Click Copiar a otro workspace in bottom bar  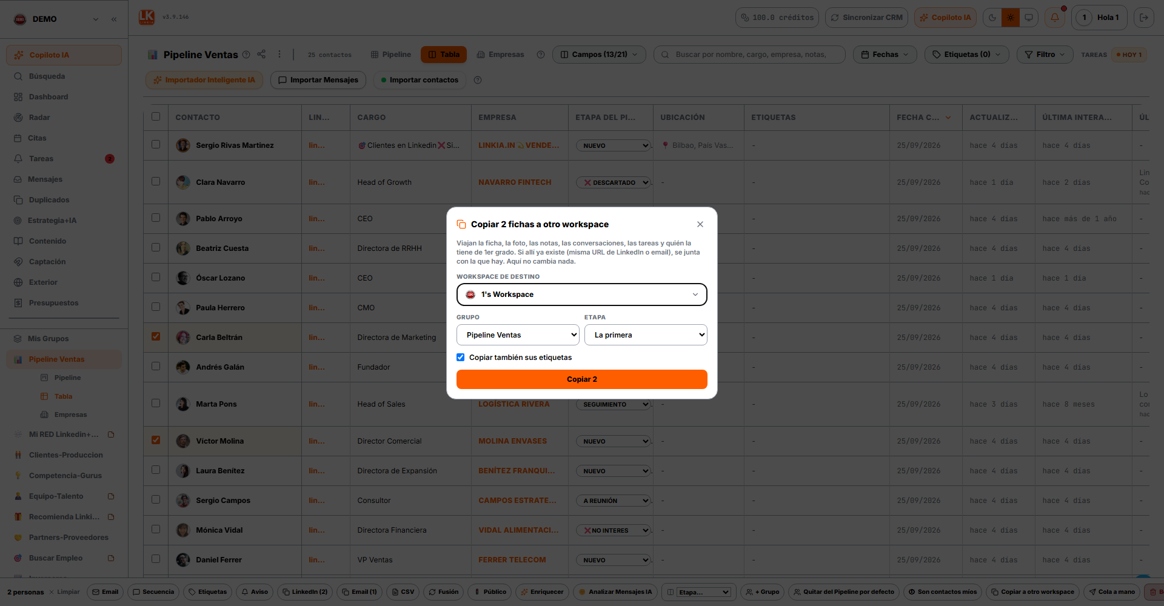(1032, 592)
